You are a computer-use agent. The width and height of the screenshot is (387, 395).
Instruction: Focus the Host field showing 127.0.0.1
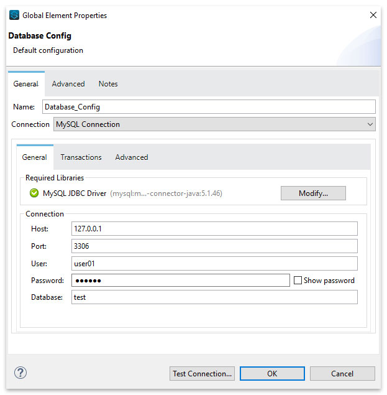tap(214, 229)
